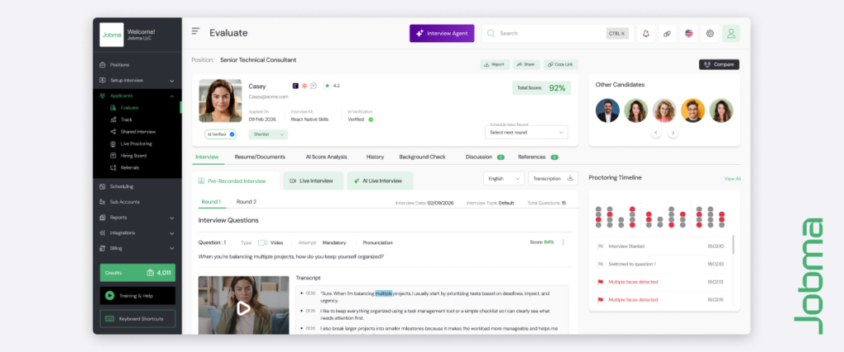Switch to the Resume/Documents tab
The height and width of the screenshot is (352, 844).
(260, 157)
